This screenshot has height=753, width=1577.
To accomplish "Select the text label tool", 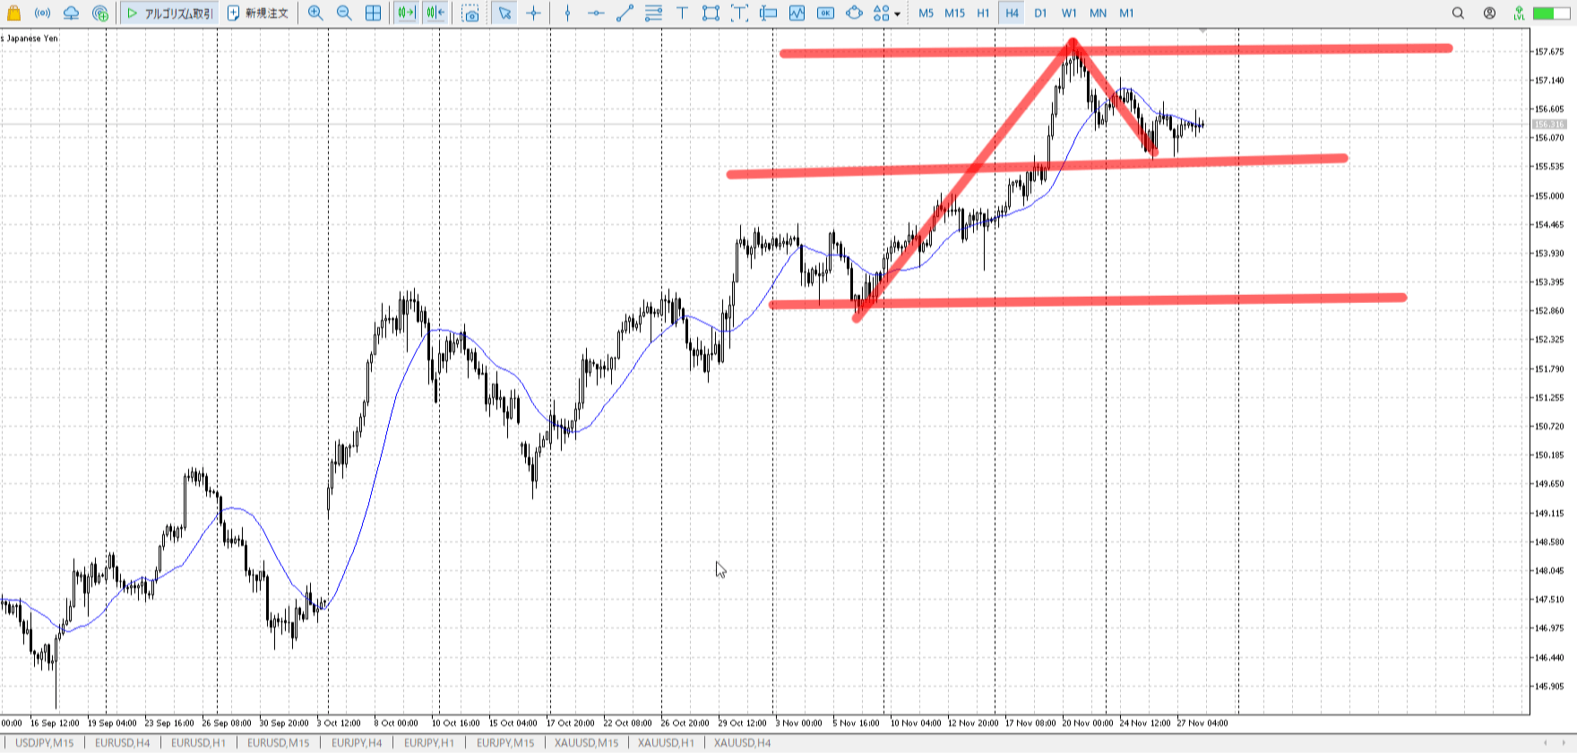I will click(682, 13).
